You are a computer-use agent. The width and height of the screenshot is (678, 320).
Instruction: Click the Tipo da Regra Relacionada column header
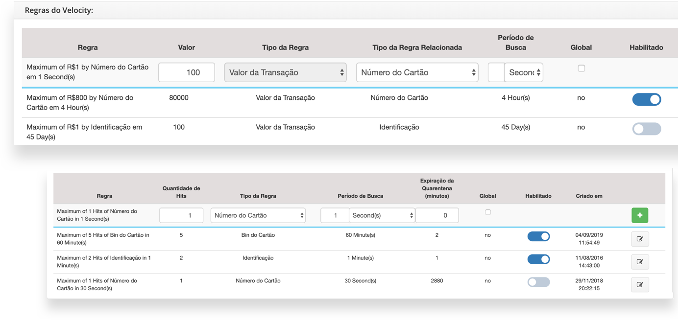coord(417,47)
